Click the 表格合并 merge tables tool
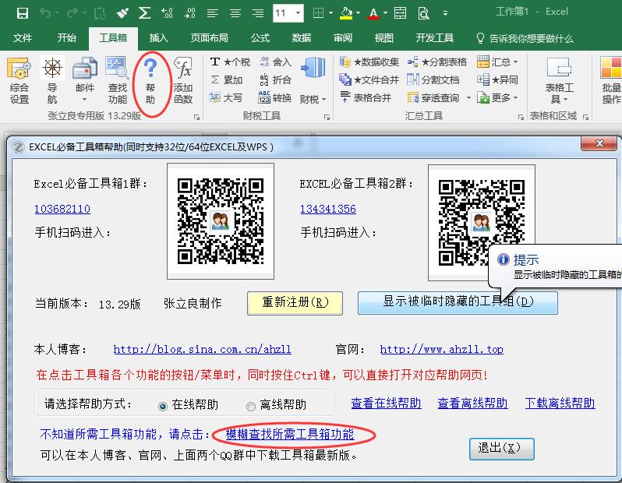This screenshot has width=622, height=483. pos(366,97)
